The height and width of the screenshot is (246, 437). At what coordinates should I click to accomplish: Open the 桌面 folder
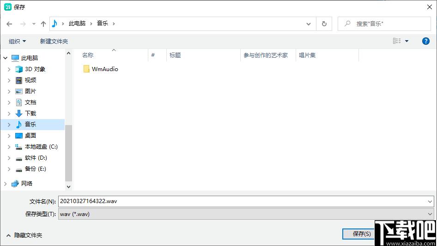30,135
